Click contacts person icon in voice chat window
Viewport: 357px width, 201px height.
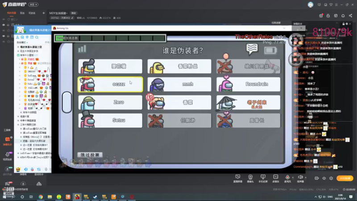[17, 37]
